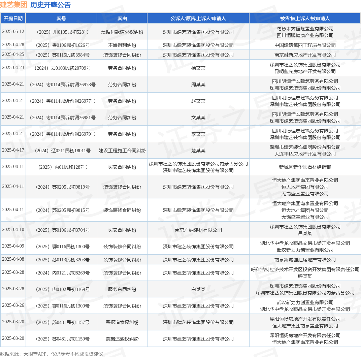Select date cell 2025-04-17
This screenshot has height=357, width=361.
tap(13, 150)
